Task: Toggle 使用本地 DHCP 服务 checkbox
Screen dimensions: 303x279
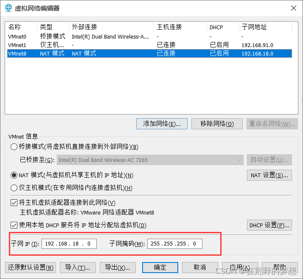Action: (14, 225)
